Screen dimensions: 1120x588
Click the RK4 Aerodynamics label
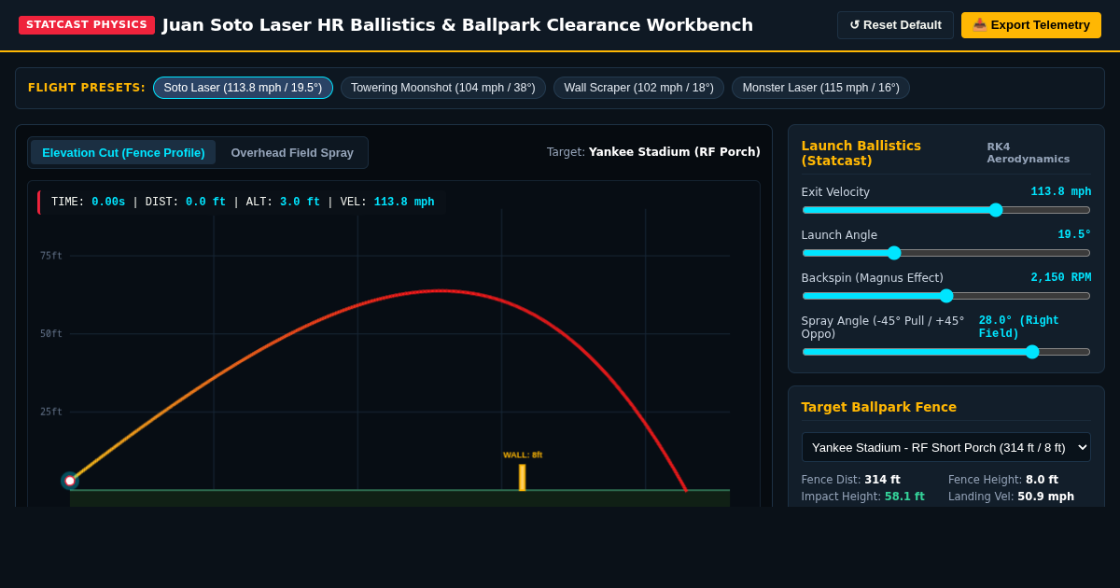(1028, 153)
